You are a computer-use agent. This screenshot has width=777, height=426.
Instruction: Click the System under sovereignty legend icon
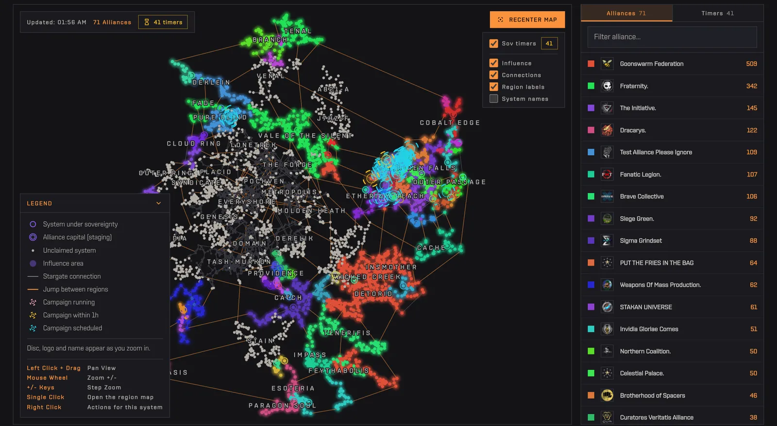tap(33, 224)
